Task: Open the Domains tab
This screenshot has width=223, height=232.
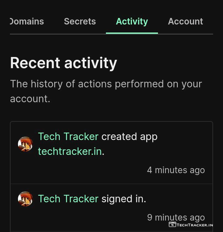Action: pos(27,21)
